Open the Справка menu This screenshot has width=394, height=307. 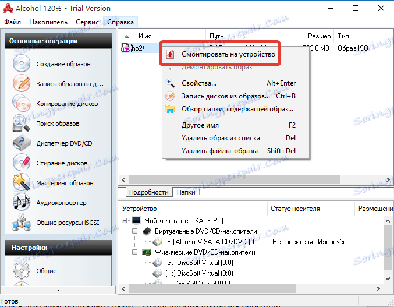click(x=120, y=22)
